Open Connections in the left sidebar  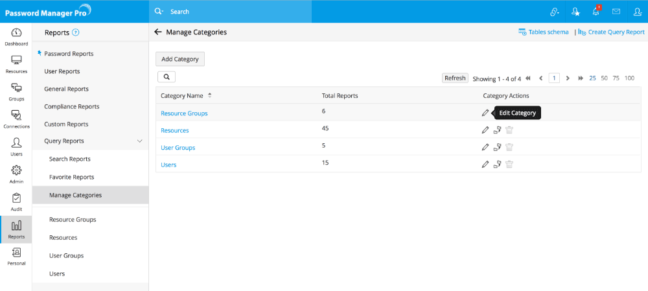[x=16, y=119]
